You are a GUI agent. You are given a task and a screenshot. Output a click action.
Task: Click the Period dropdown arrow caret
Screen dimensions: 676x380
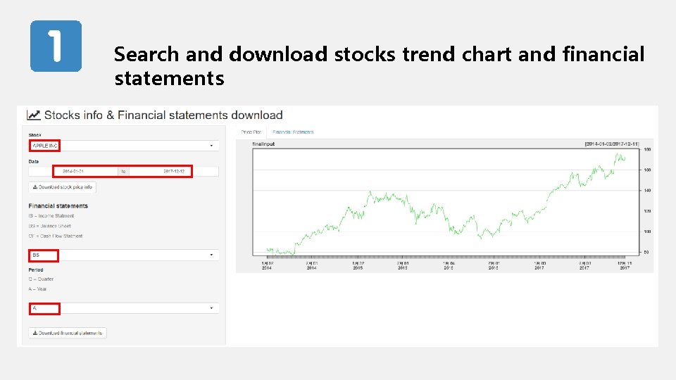tap(211, 308)
